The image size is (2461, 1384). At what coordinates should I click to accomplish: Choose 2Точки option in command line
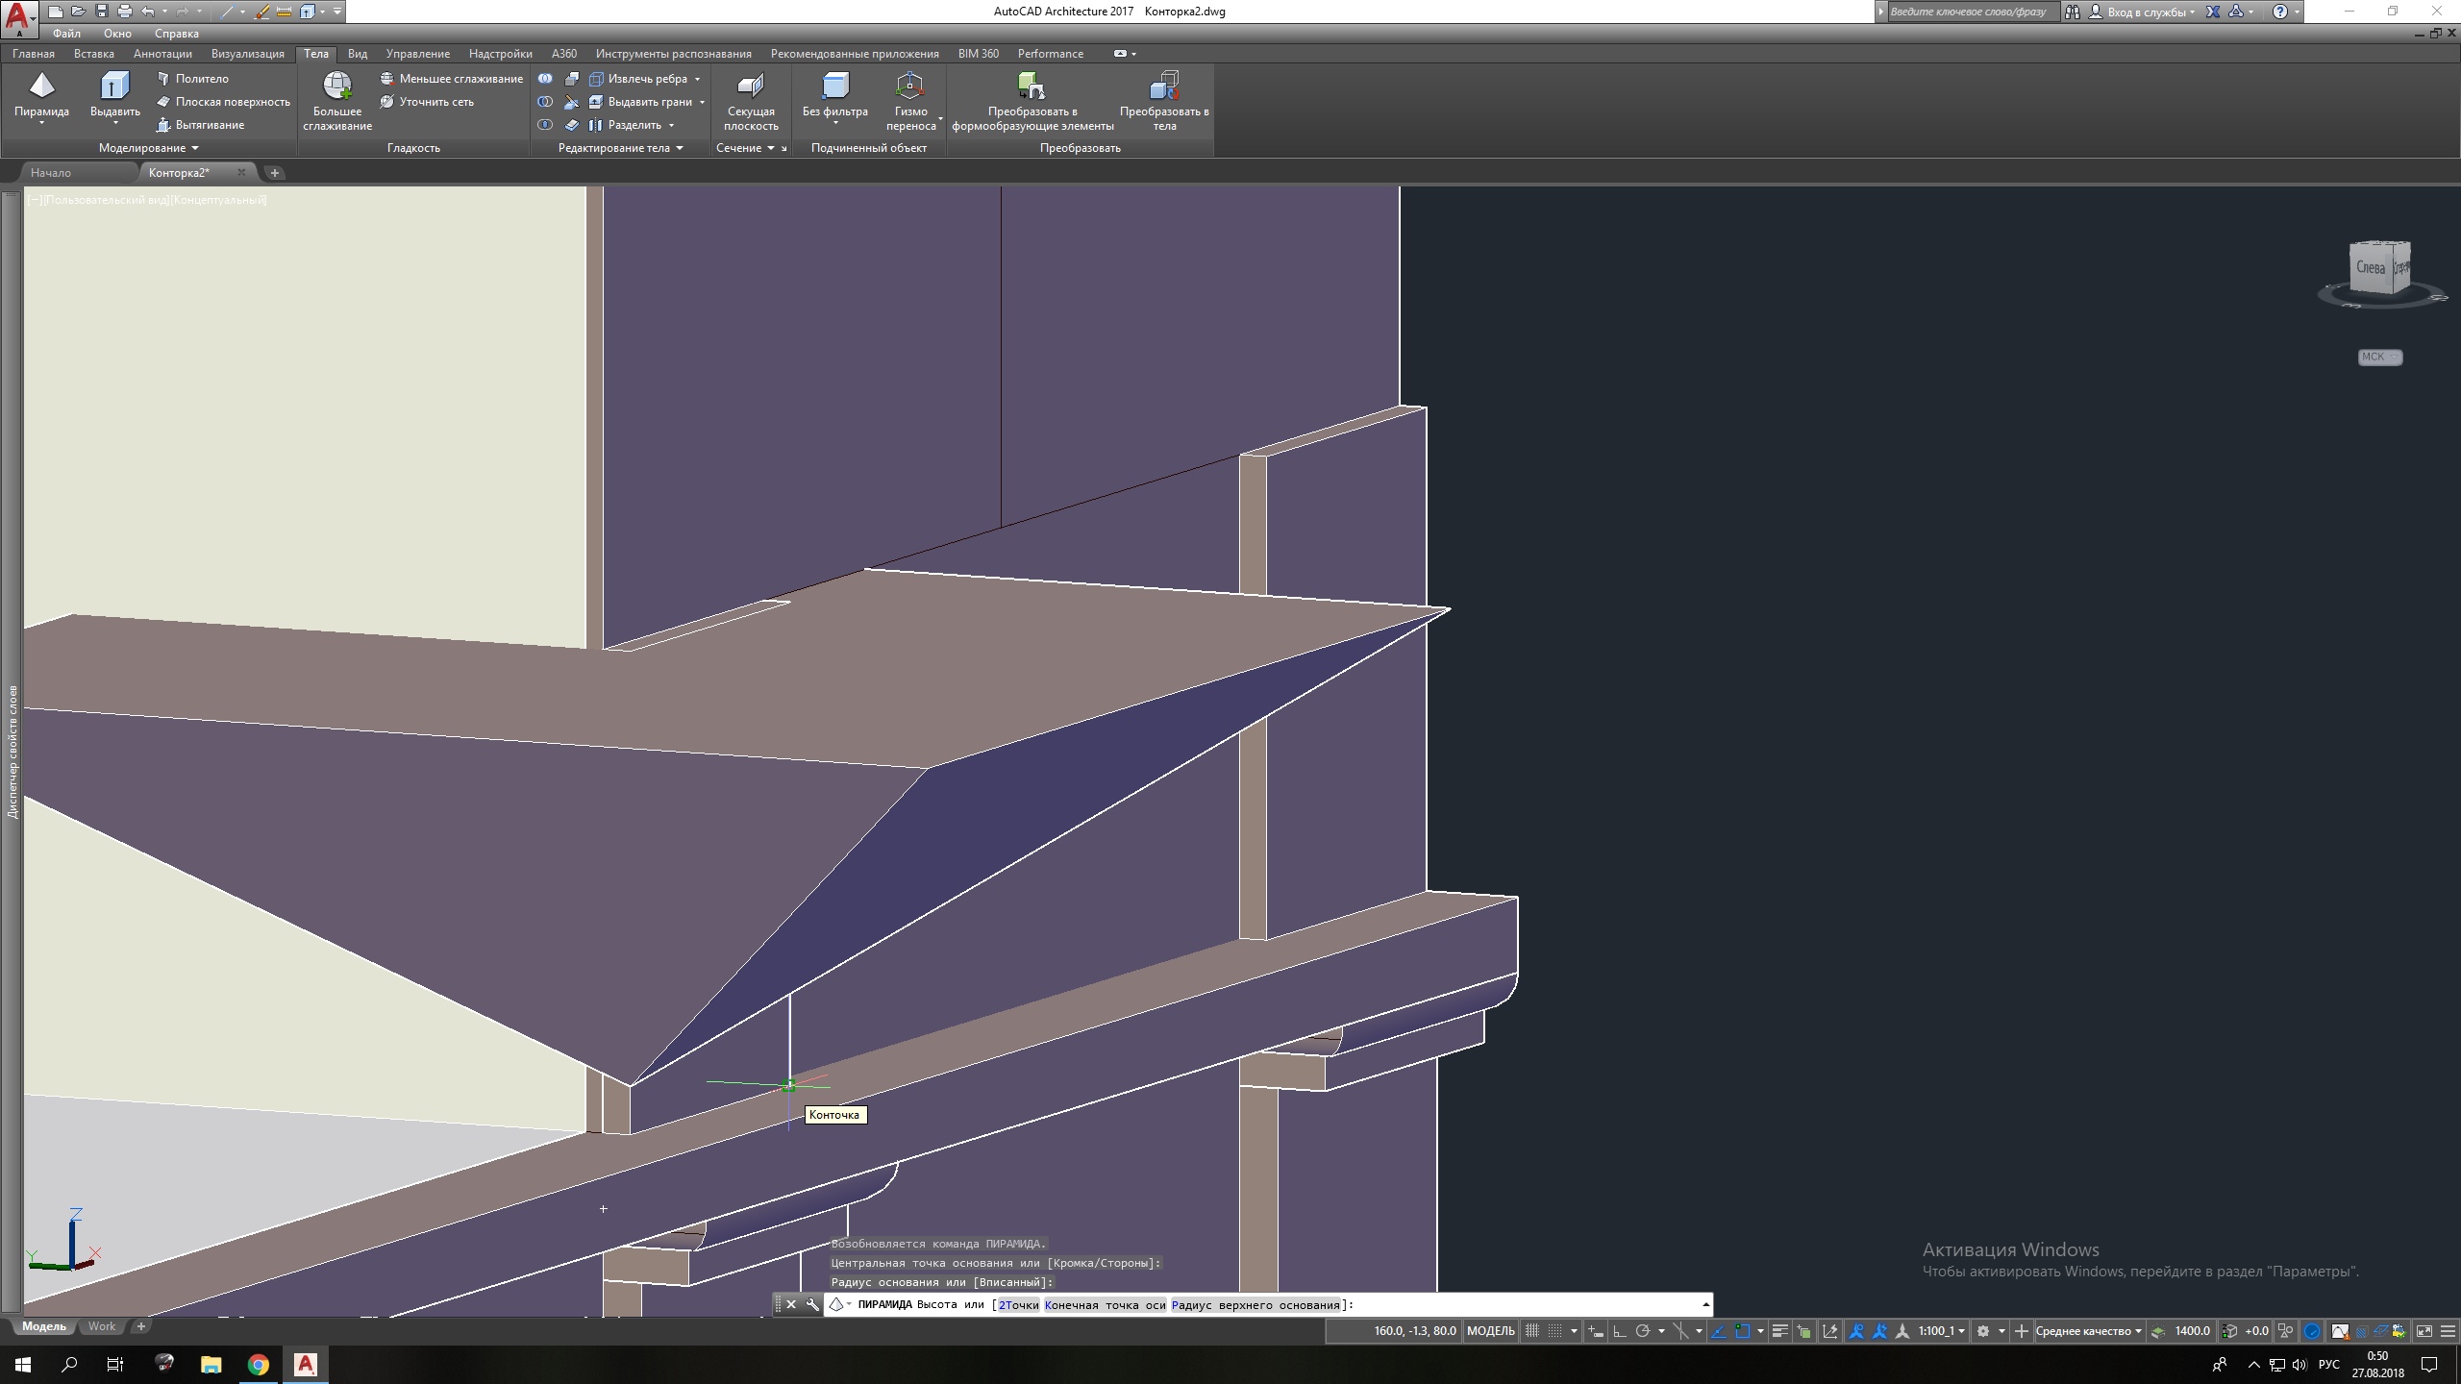[1018, 1304]
